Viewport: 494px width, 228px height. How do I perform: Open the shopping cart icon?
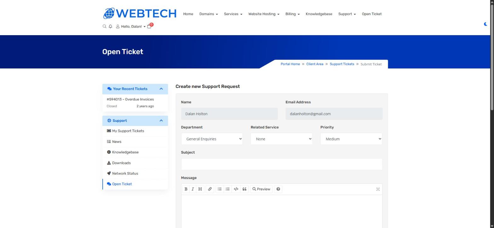150,26
